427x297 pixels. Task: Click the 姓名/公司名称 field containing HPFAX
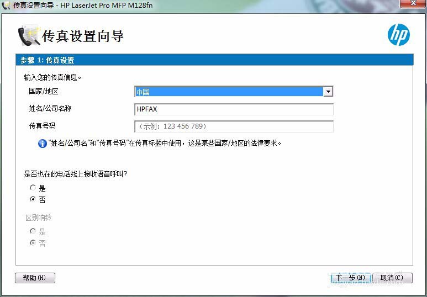(x=234, y=109)
